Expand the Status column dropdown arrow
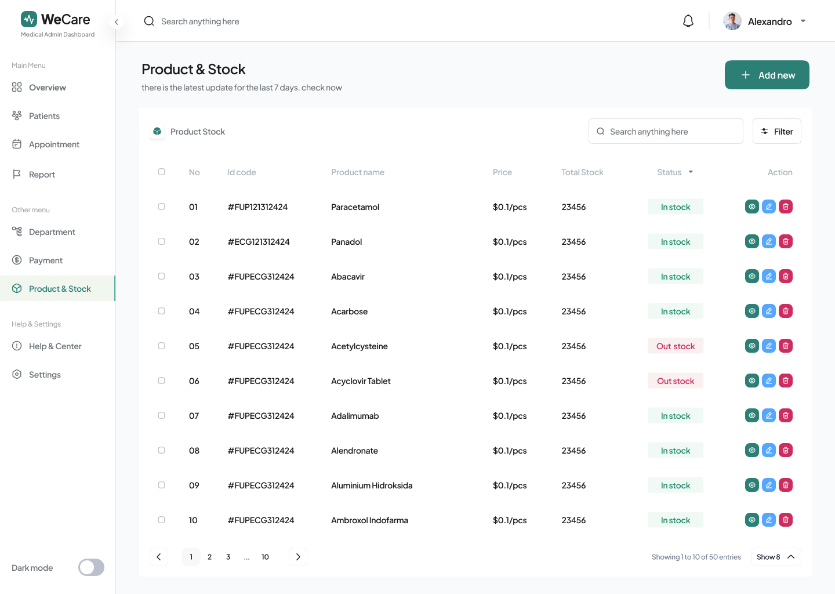The height and width of the screenshot is (594, 835). (x=691, y=172)
